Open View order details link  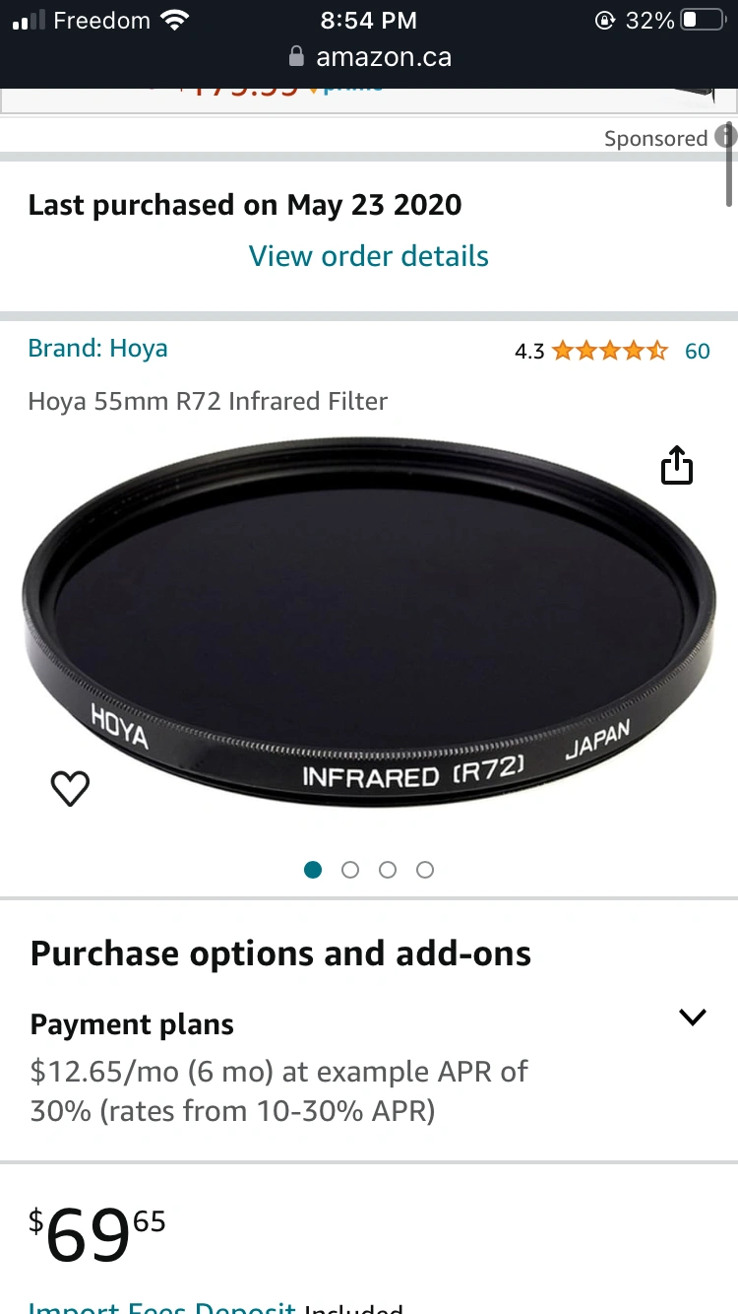tap(368, 256)
